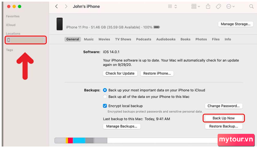Click the Back Up Now button
257x149 pixels.
tap(224, 118)
